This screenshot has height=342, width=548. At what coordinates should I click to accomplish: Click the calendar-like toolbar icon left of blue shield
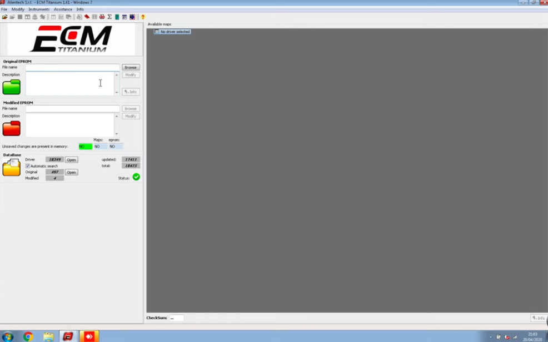(x=124, y=17)
